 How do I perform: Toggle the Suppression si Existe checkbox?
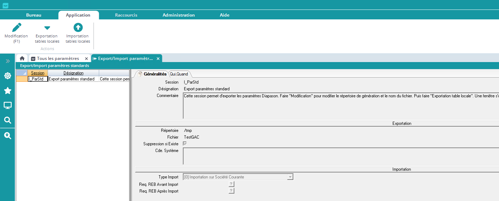pos(185,144)
